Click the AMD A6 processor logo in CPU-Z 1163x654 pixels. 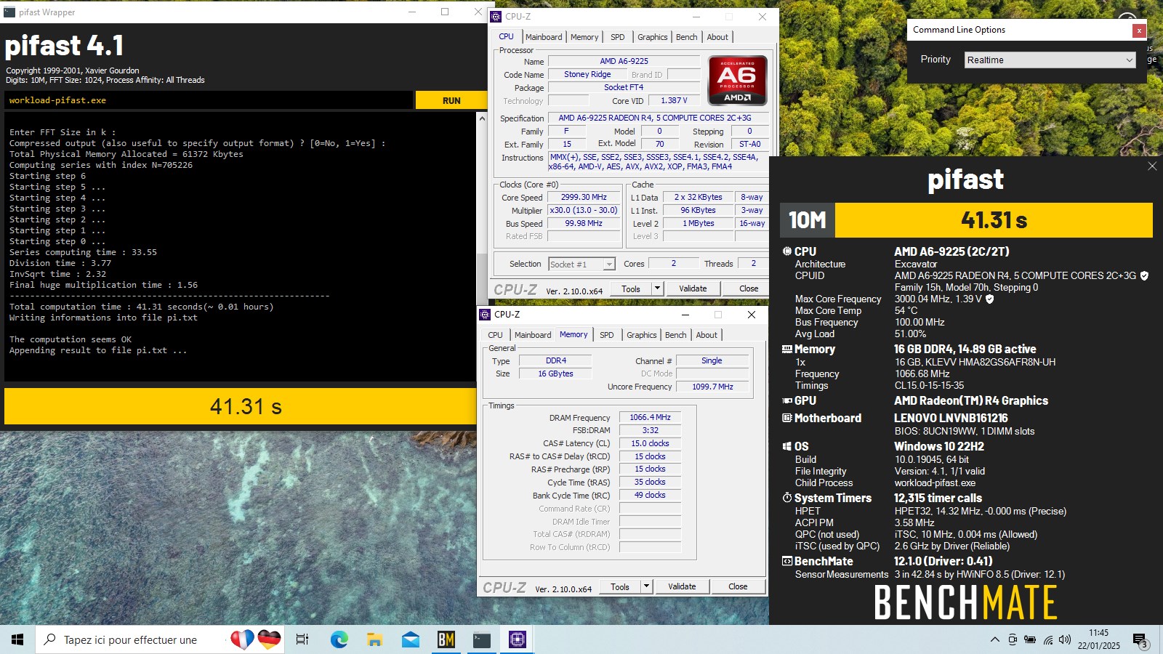[737, 81]
